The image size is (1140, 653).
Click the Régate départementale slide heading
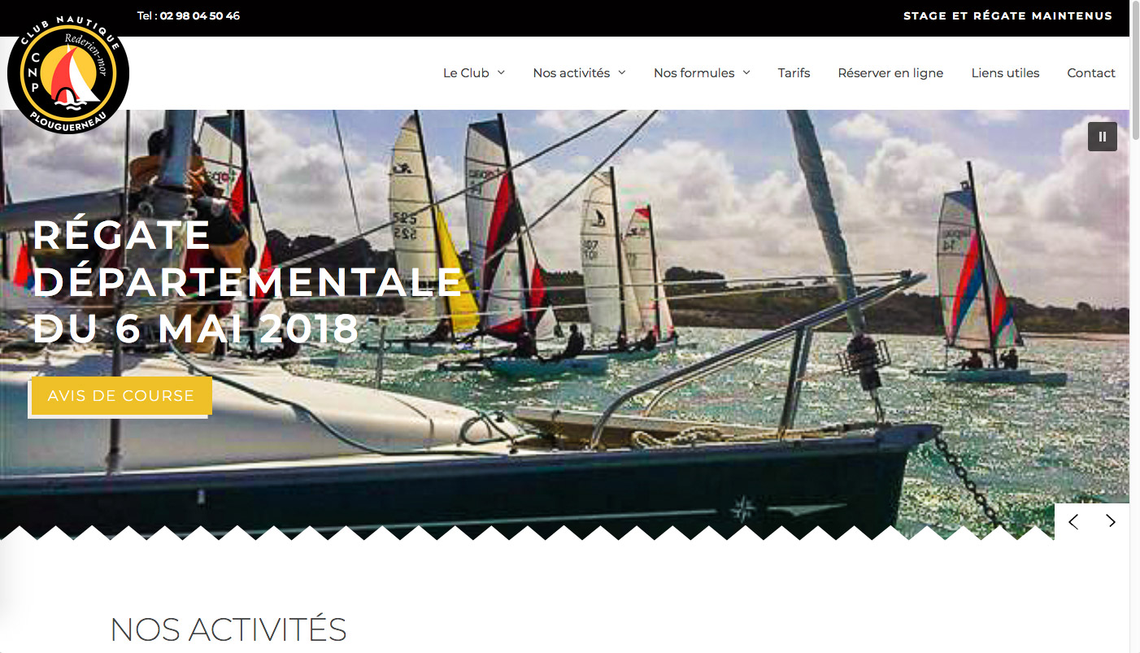(x=247, y=282)
